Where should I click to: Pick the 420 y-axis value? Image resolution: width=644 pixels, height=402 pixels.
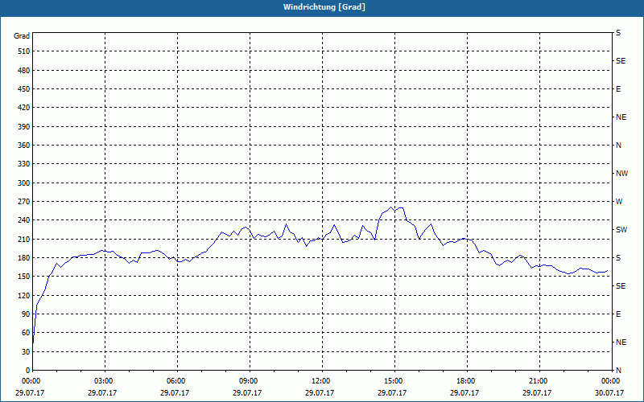click(x=24, y=108)
